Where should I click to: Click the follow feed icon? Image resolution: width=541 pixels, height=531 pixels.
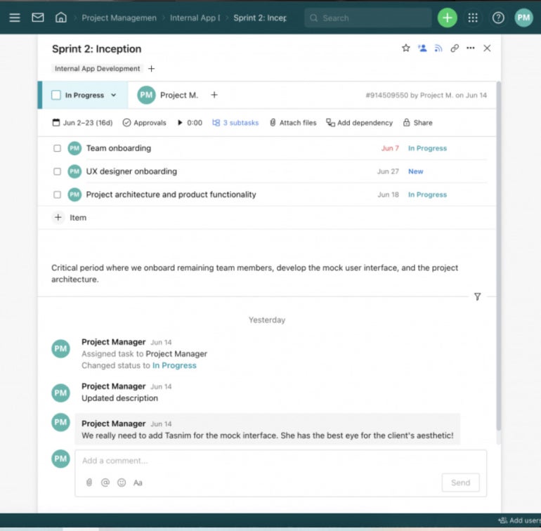438,48
